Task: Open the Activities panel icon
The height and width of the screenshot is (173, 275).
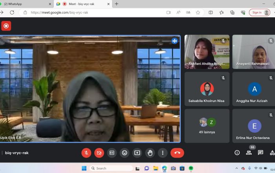Action: [x=272, y=153]
